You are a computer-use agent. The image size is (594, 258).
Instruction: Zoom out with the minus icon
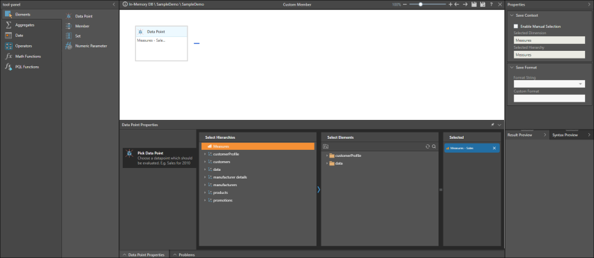pos(405,4)
